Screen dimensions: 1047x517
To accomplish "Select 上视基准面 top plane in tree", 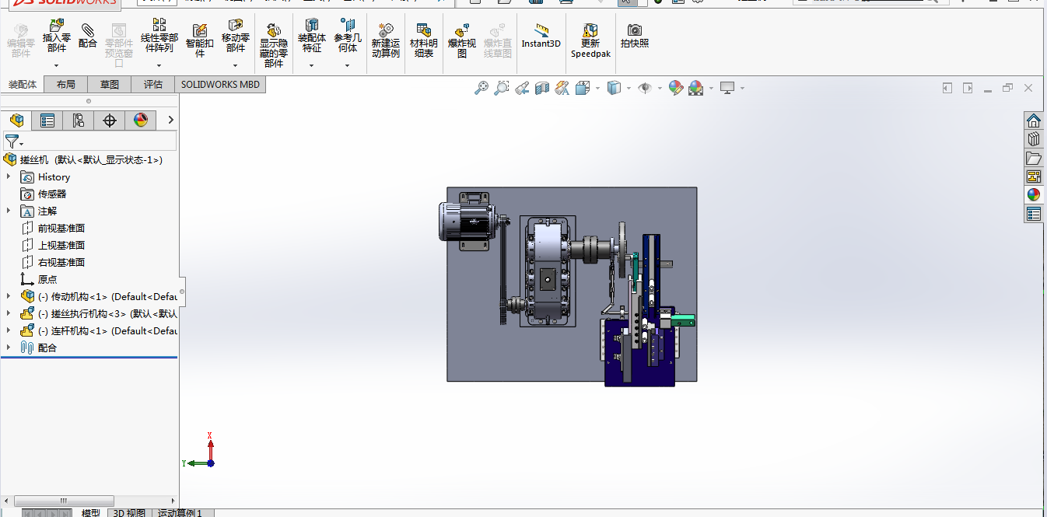I will point(61,246).
